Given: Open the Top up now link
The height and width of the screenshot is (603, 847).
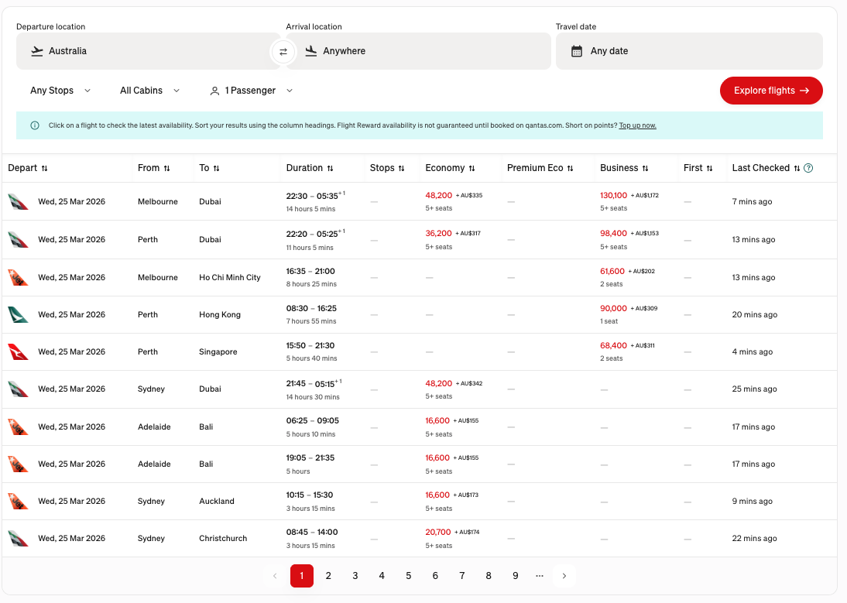Looking at the screenshot, I should pyautogui.click(x=637, y=125).
